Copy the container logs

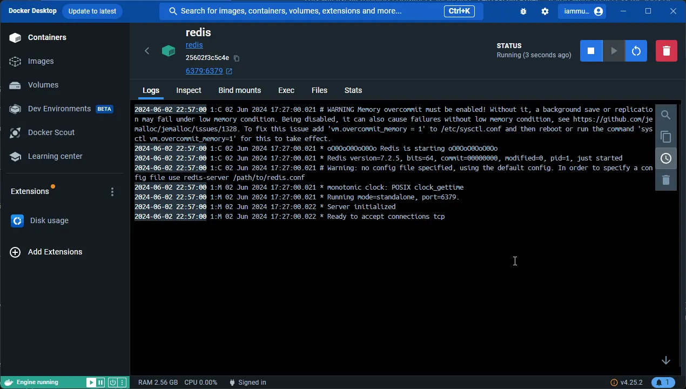pos(665,137)
